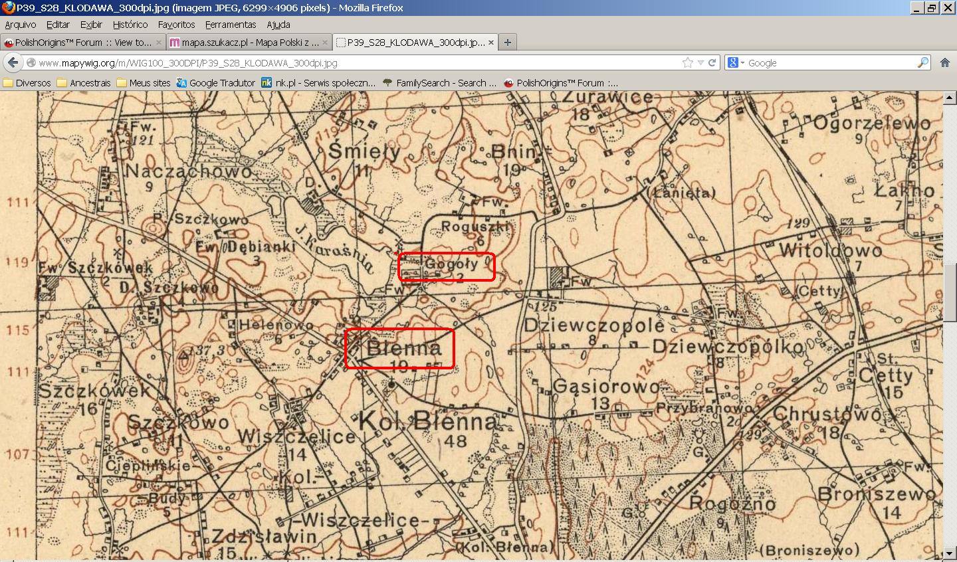Open Google Tradutor bookmark
The width and height of the screenshot is (957, 562).
point(216,83)
